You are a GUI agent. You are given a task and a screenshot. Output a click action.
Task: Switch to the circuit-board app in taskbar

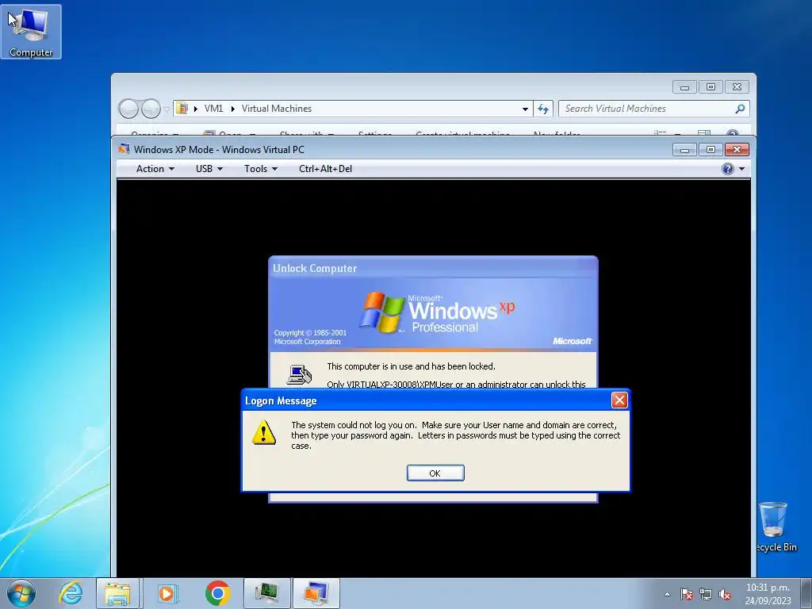tap(267, 593)
